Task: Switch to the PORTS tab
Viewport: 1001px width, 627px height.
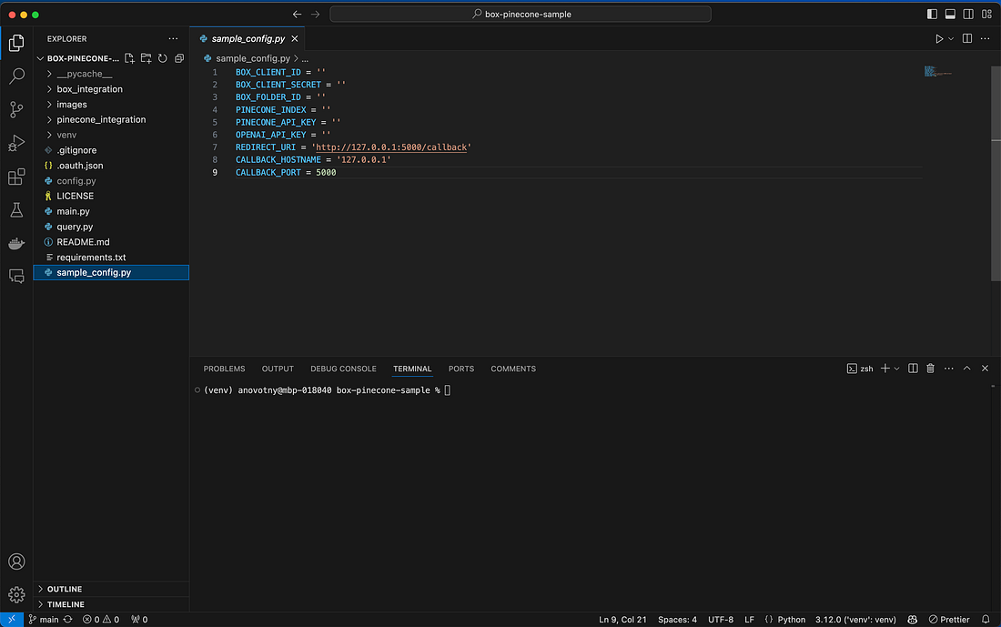Action: tap(461, 369)
